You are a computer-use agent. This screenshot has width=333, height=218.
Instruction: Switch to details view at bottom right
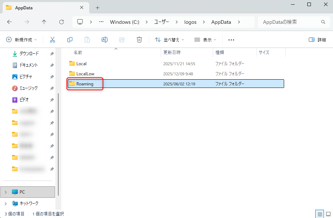pos(320,214)
